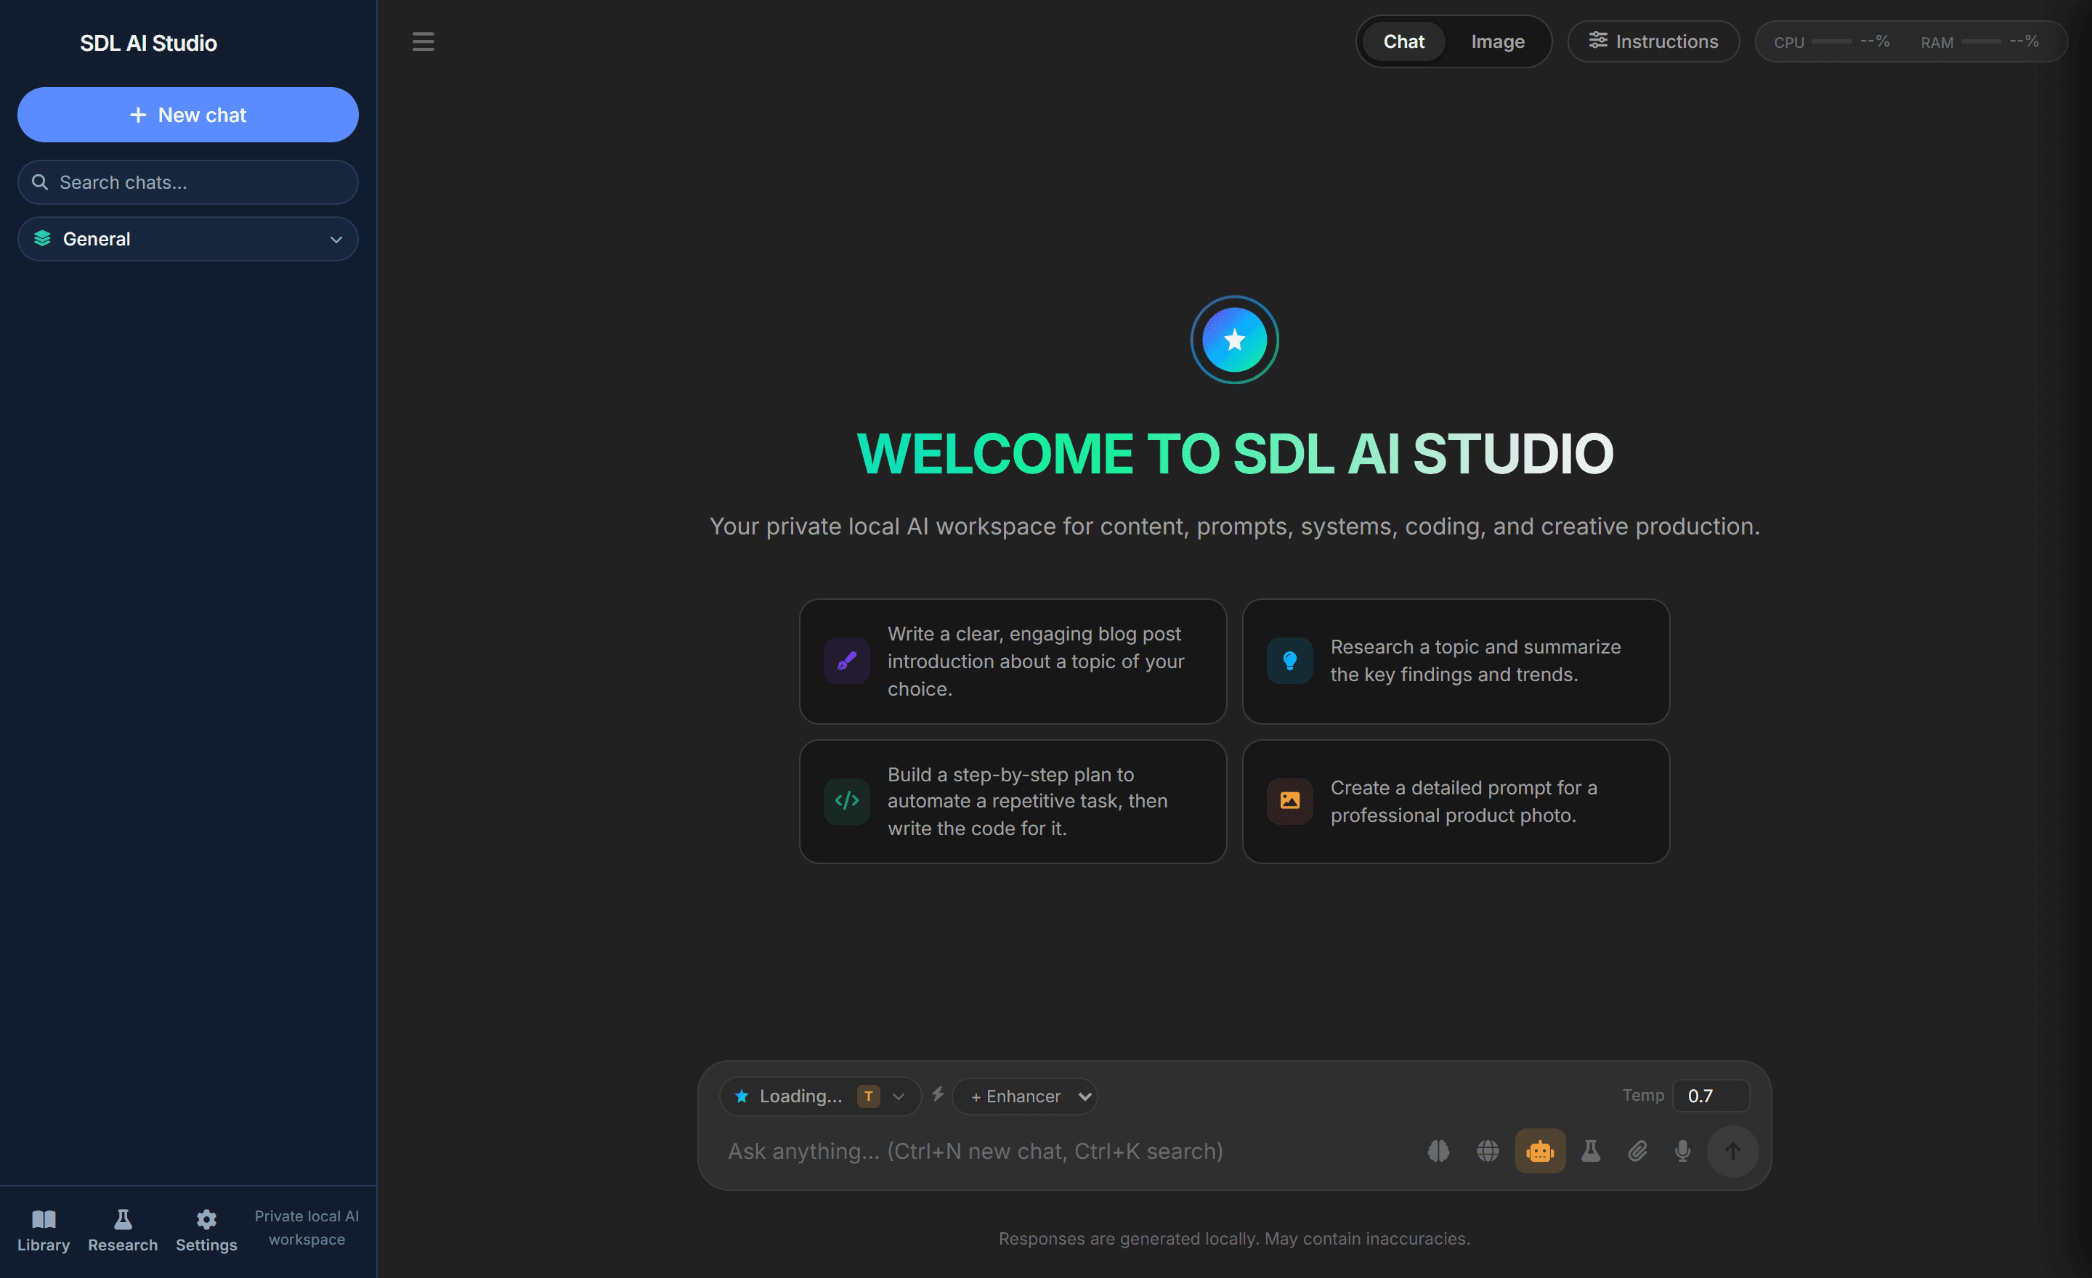Toggle the globe web search icon
Viewport: 2092px width, 1278px height.
[x=1488, y=1151]
